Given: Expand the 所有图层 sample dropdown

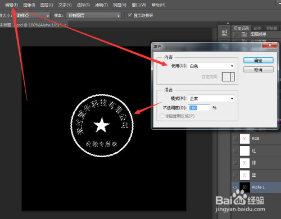Looking at the screenshot, I should point(93,16).
